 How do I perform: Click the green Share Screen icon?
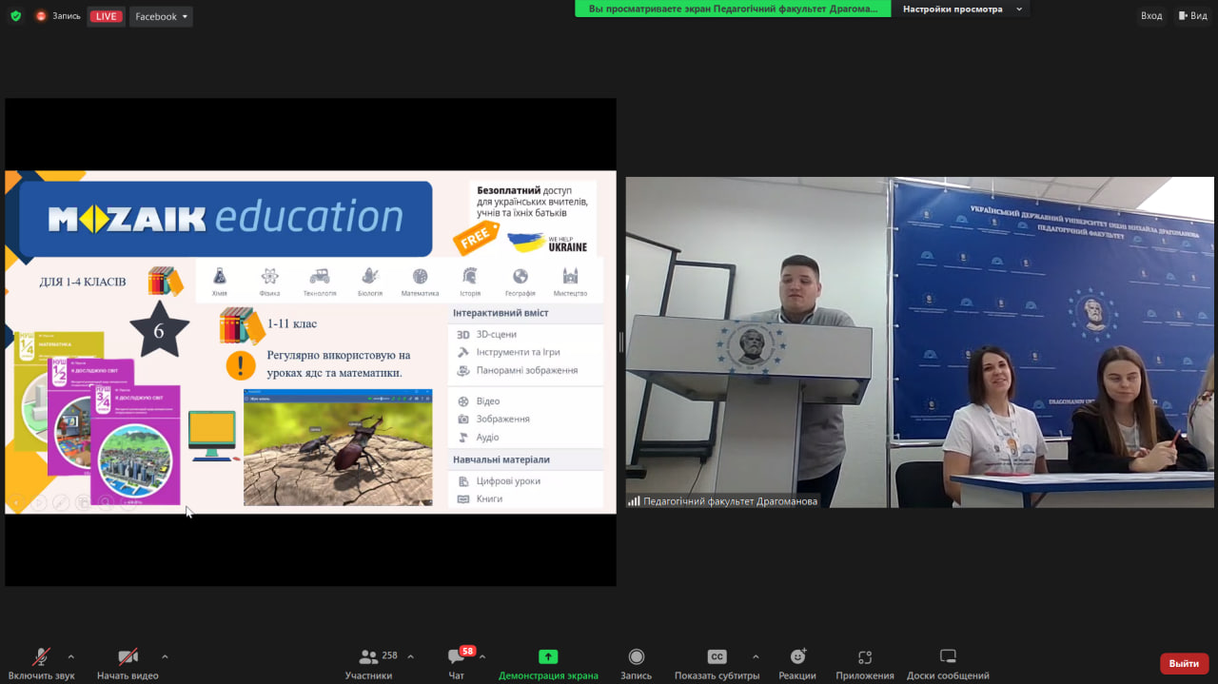(x=548, y=656)
